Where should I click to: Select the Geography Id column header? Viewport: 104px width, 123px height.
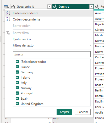coord(31,7)
